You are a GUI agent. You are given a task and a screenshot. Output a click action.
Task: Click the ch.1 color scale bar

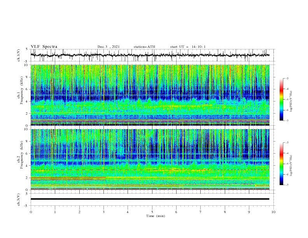[282, 100]
